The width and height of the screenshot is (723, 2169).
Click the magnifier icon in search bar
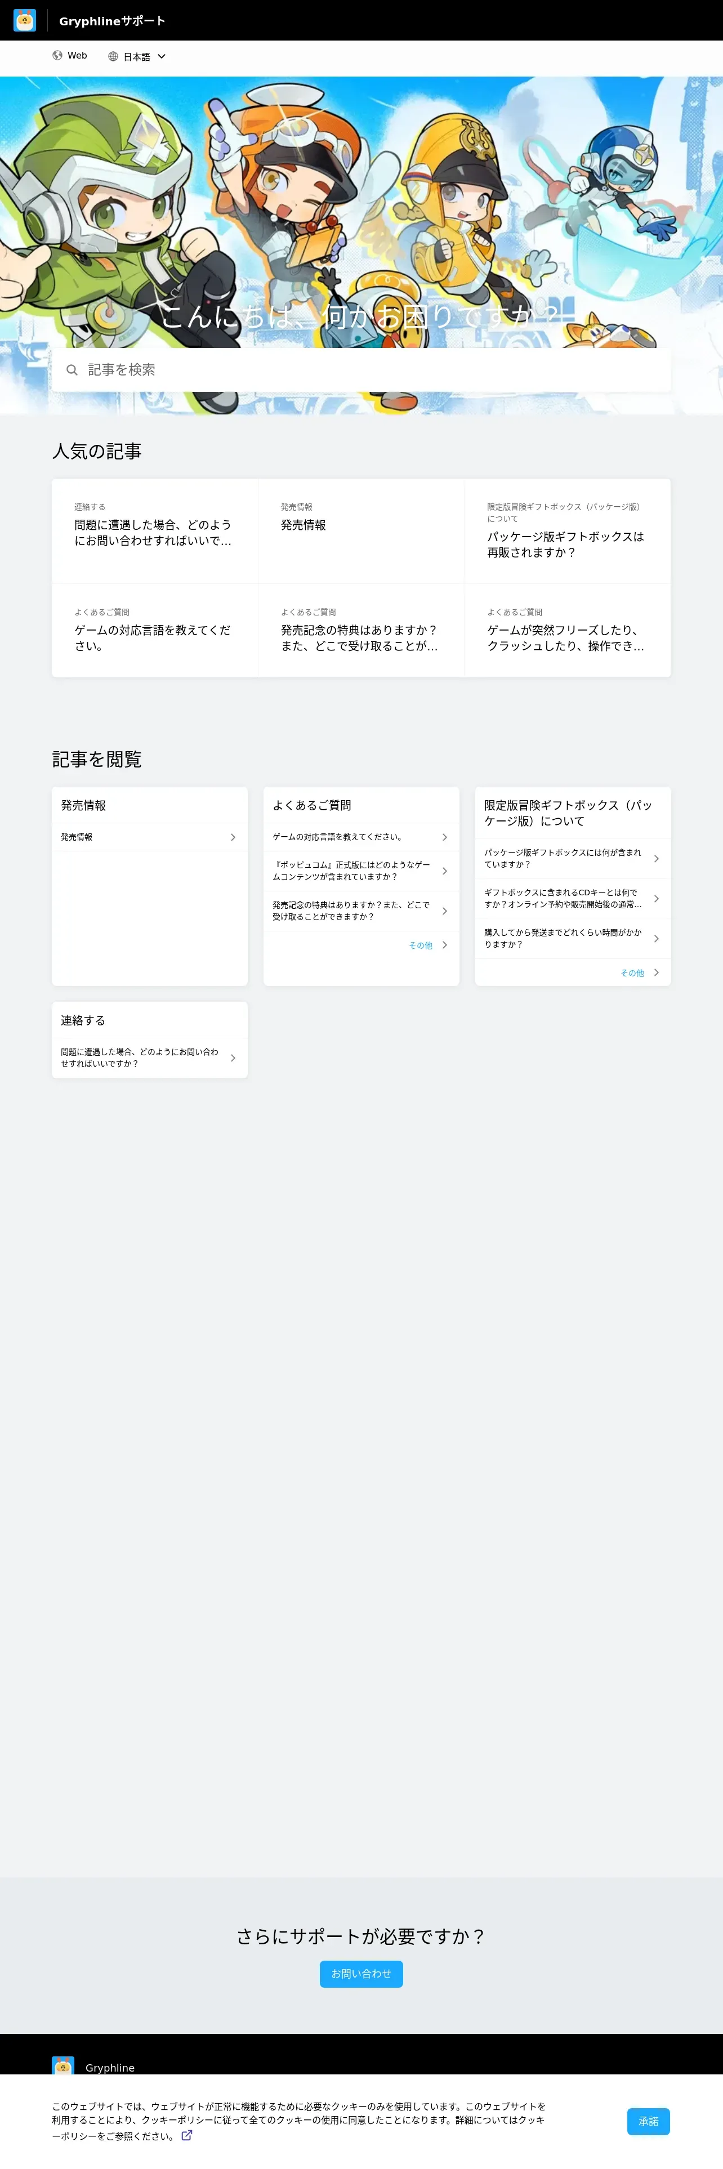pyautogui.click(x=73, y=369)
